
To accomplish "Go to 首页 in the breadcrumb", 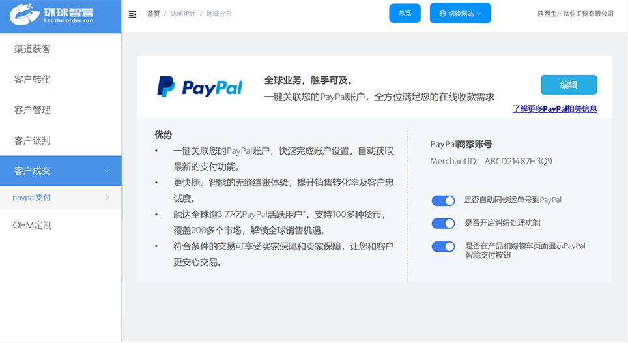I will (x=153, y=14).
